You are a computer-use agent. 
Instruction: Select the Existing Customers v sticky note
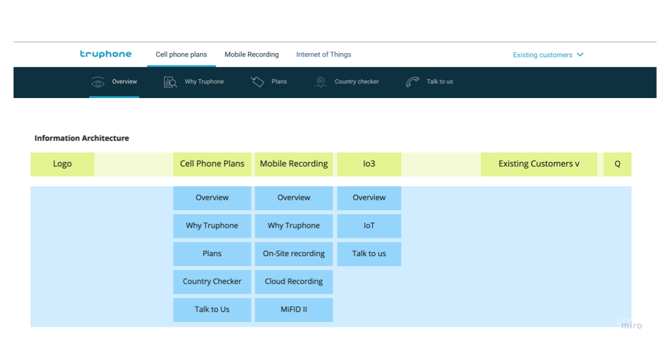tap(538, 164)
